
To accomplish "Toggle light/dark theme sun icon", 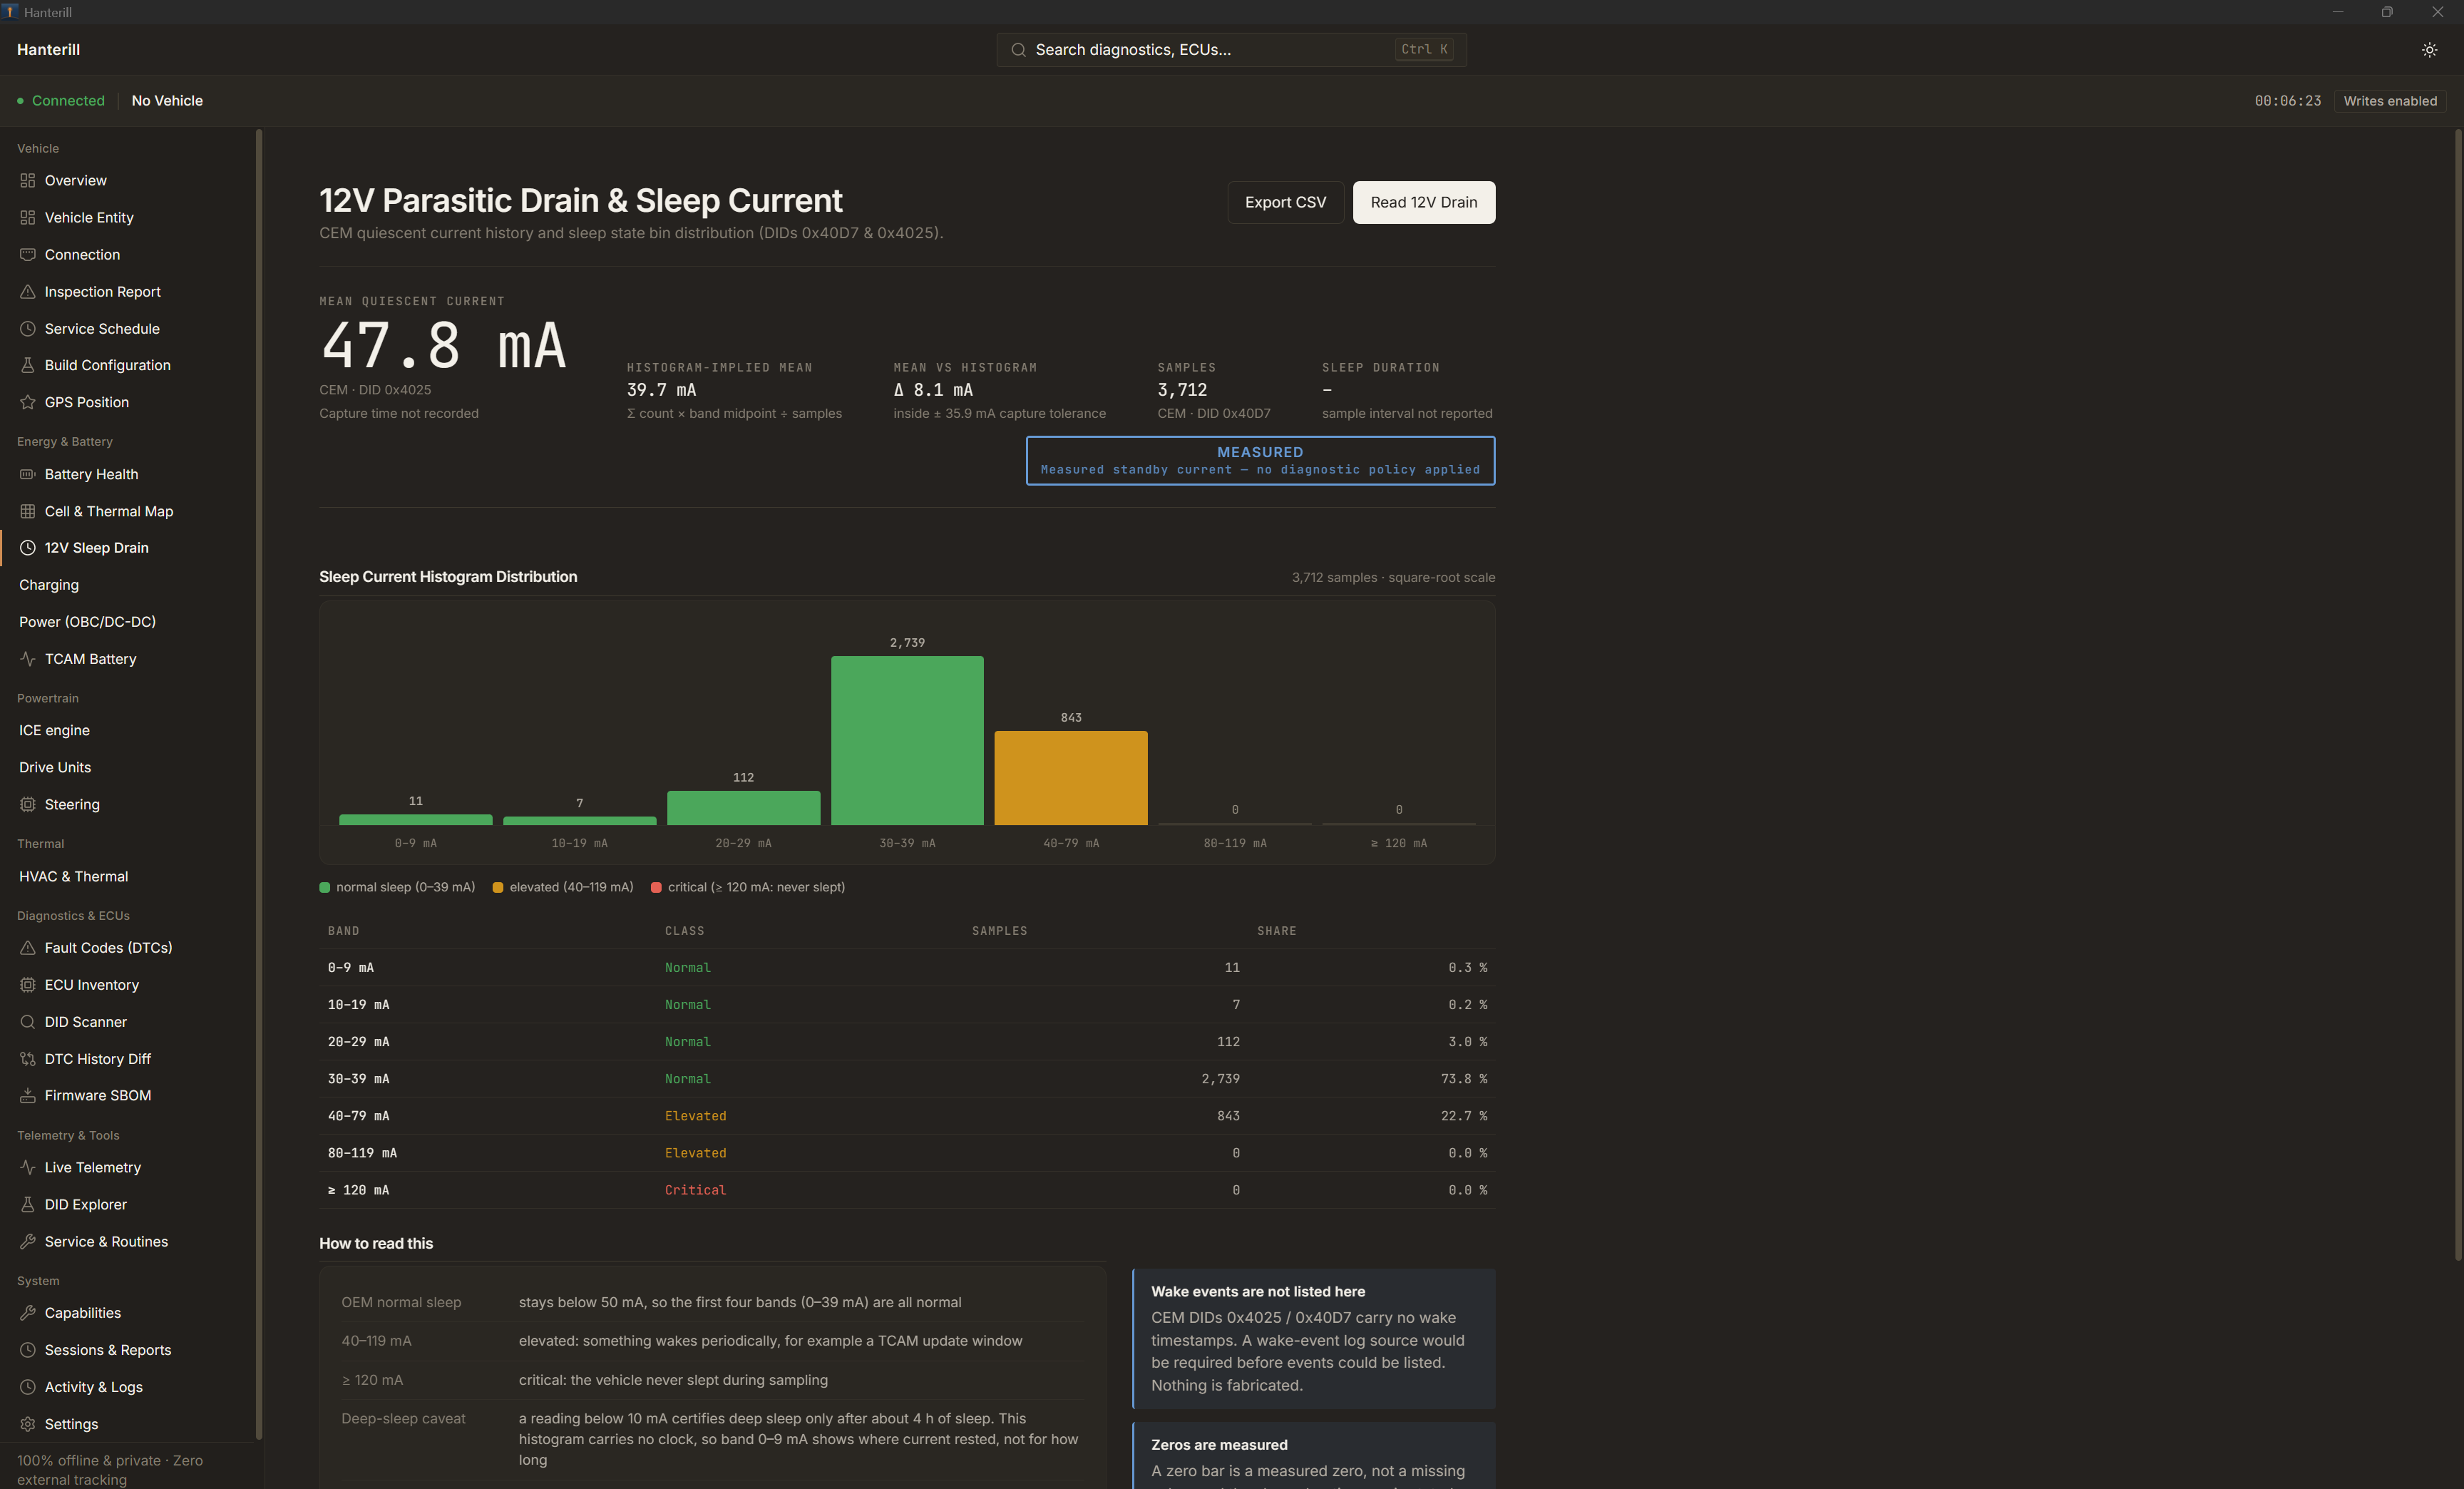I will 2429,50.
